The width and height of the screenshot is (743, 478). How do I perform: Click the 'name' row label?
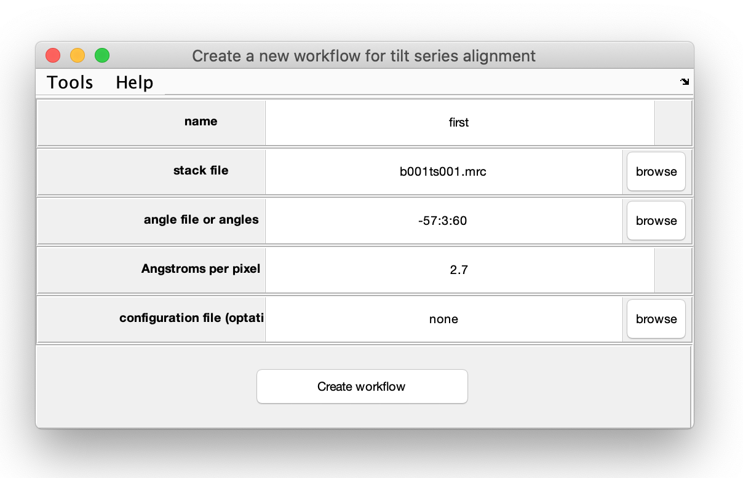point(201,122)
